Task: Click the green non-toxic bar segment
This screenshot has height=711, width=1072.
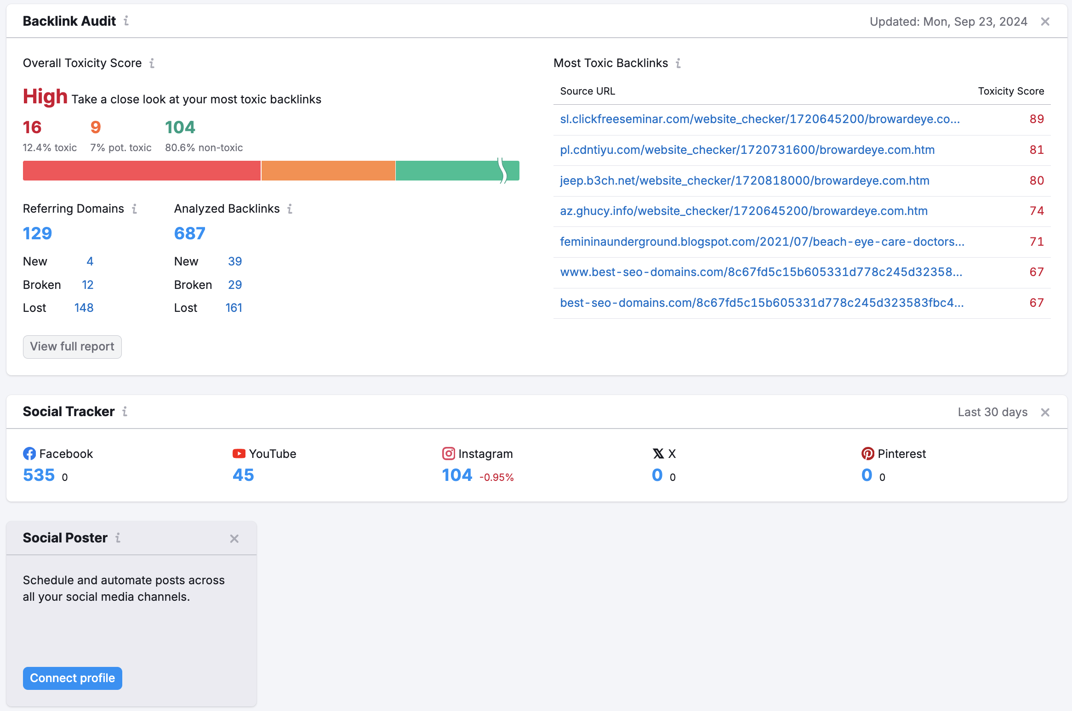Action: (457, 171)
